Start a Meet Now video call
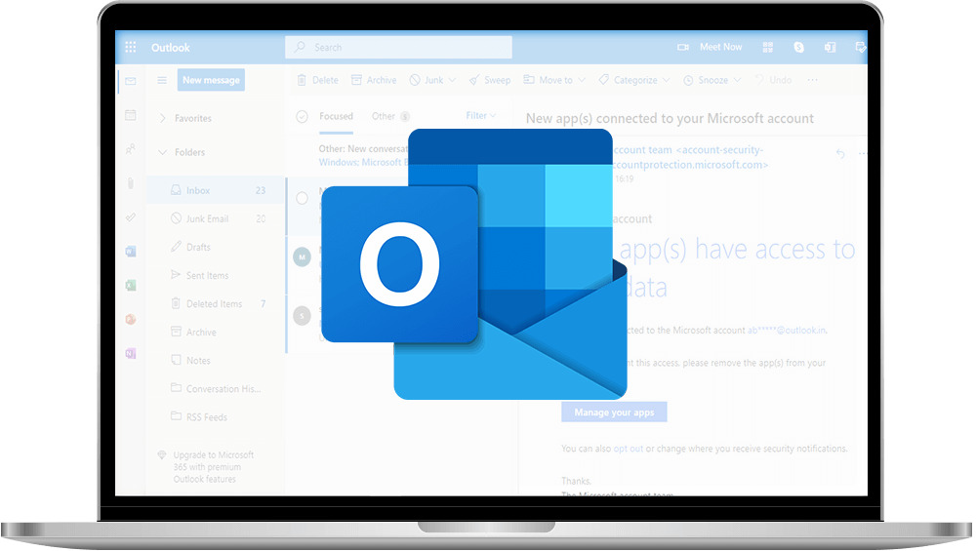 click(710, 47)
